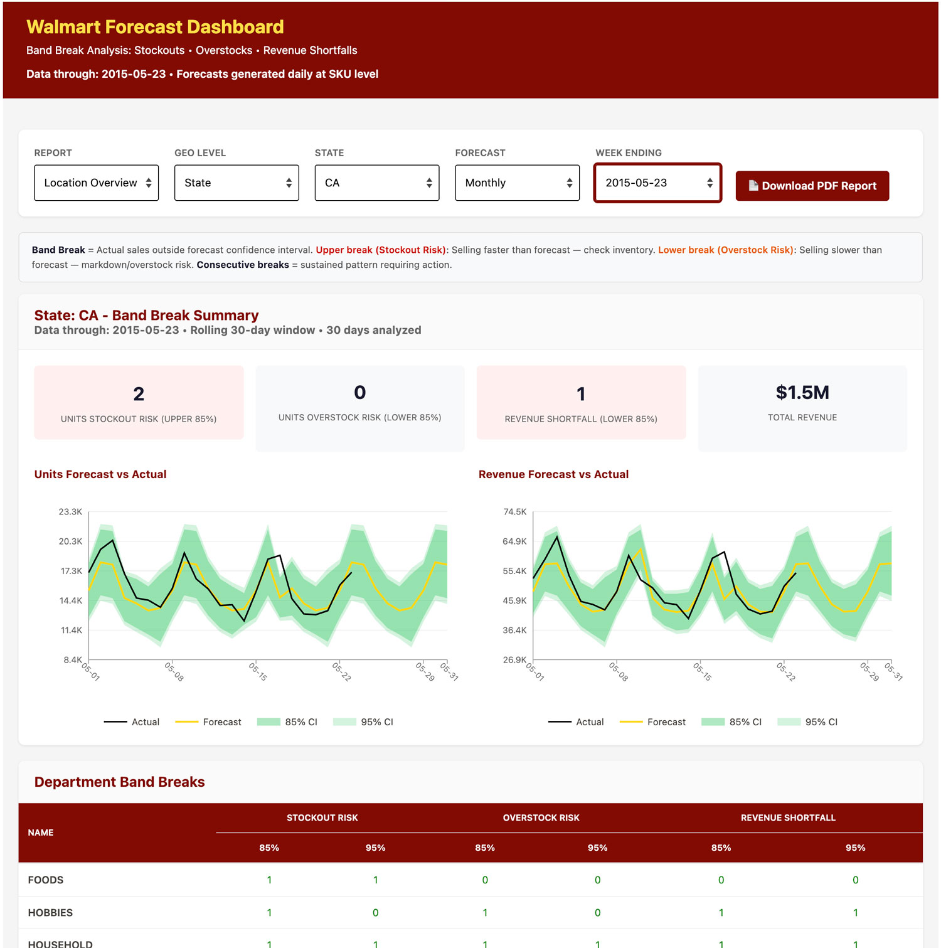
Task: Click the STOCKOUT RISK column header
Action: [x=322, y=818]
